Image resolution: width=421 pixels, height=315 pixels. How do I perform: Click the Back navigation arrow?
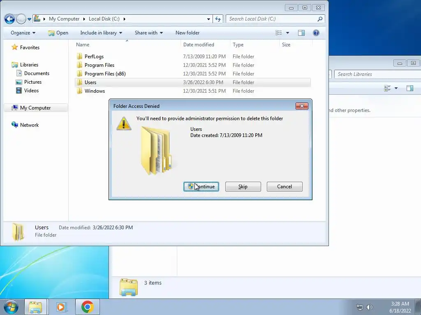coord(9,19)
